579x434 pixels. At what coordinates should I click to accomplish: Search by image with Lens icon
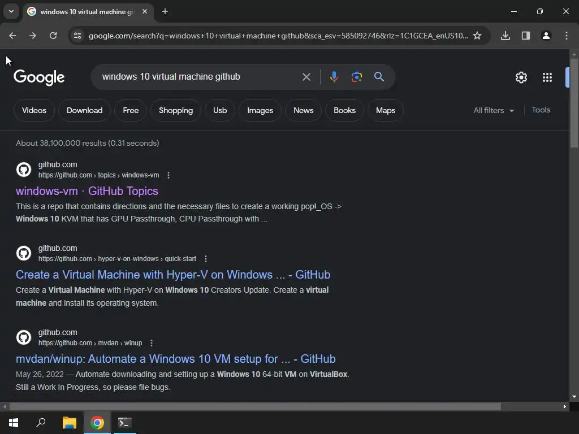click(356, 77)
